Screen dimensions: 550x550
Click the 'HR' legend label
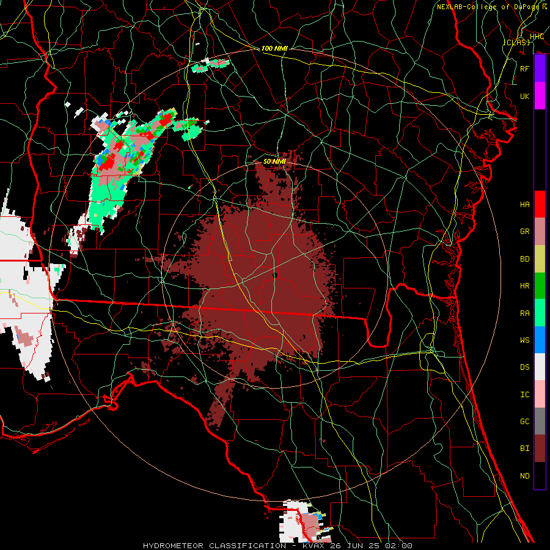[x=524, y=286]
